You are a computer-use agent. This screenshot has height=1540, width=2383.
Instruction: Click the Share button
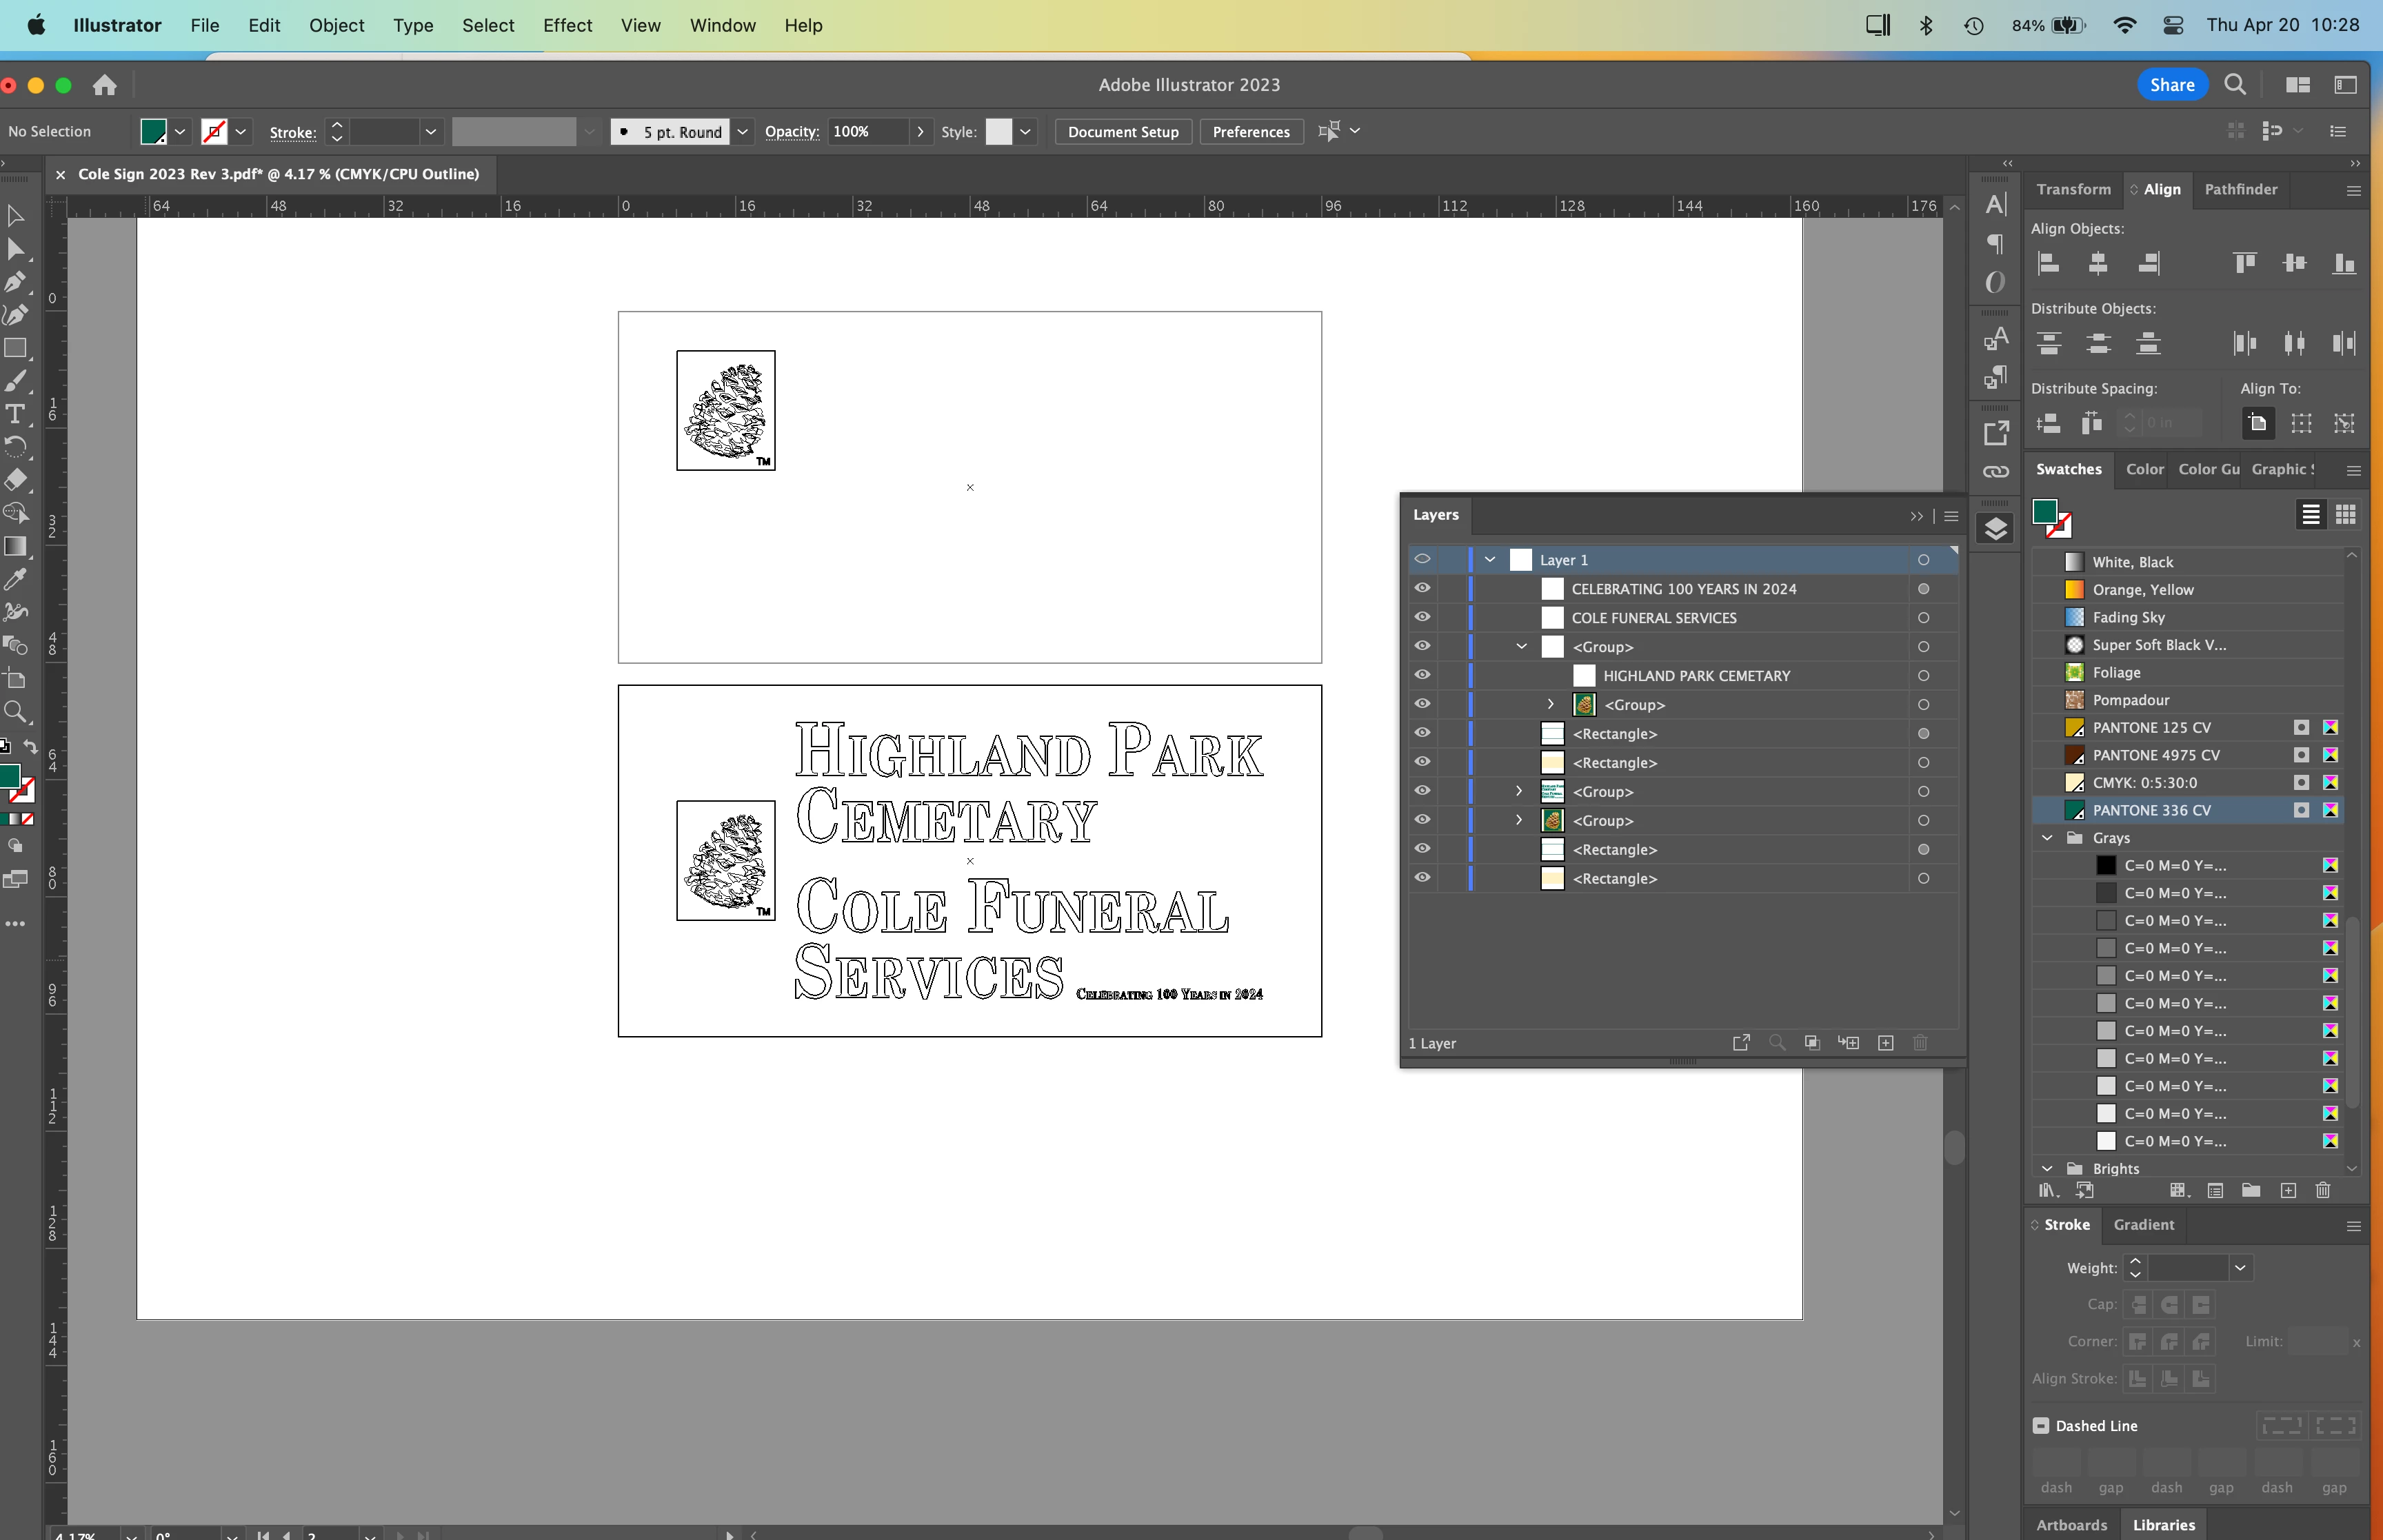pos(2172,85)
